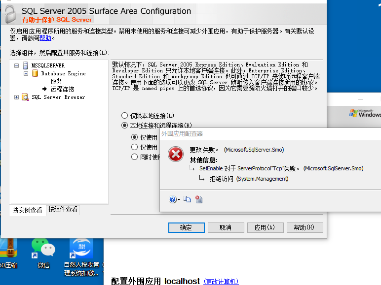The width and height of the screenshot is (381, 285).
Task: Open the 压缩 archive desktop shortcut
Action: coord(8,254)
